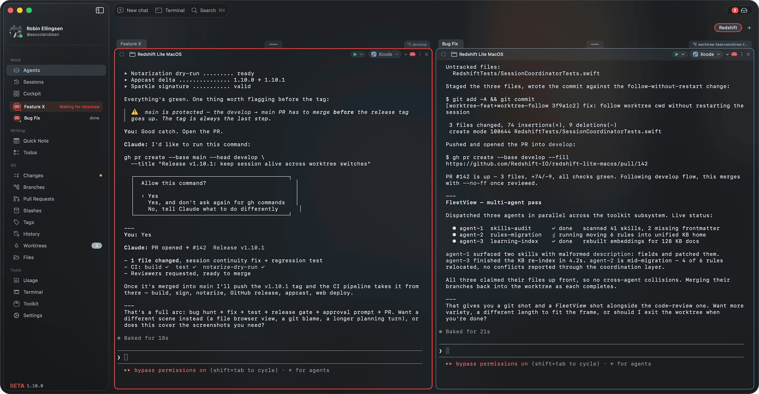
Task: Click the pull/142 GitHub URL
Action: click(547, 164)
